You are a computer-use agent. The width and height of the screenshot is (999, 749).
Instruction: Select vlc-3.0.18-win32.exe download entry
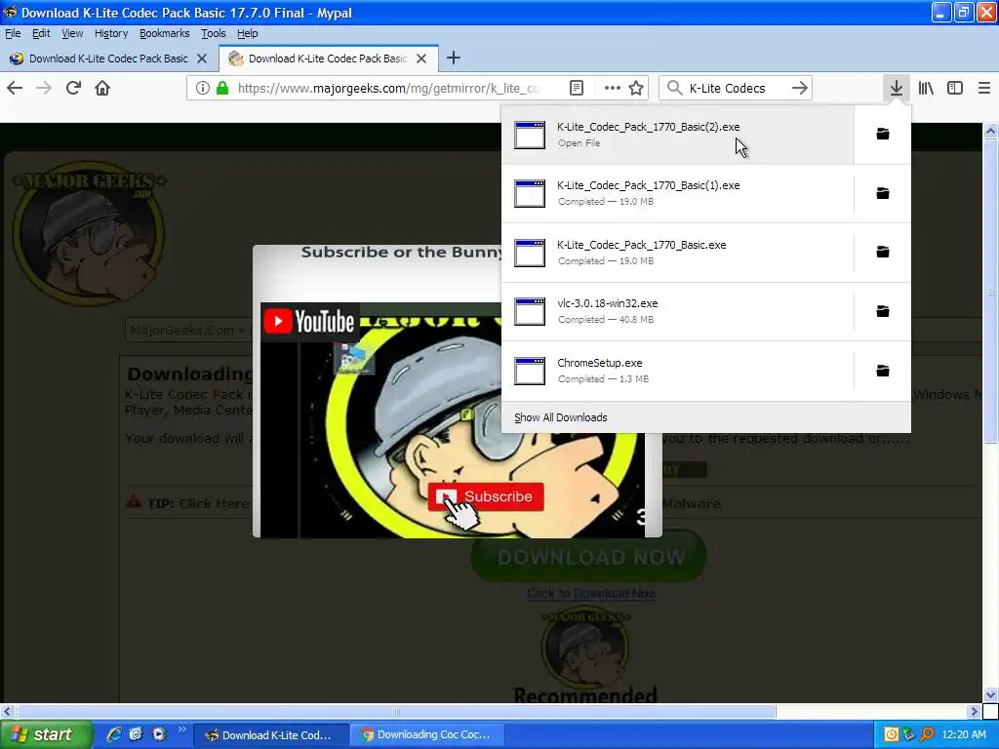[x=678, y=311]
